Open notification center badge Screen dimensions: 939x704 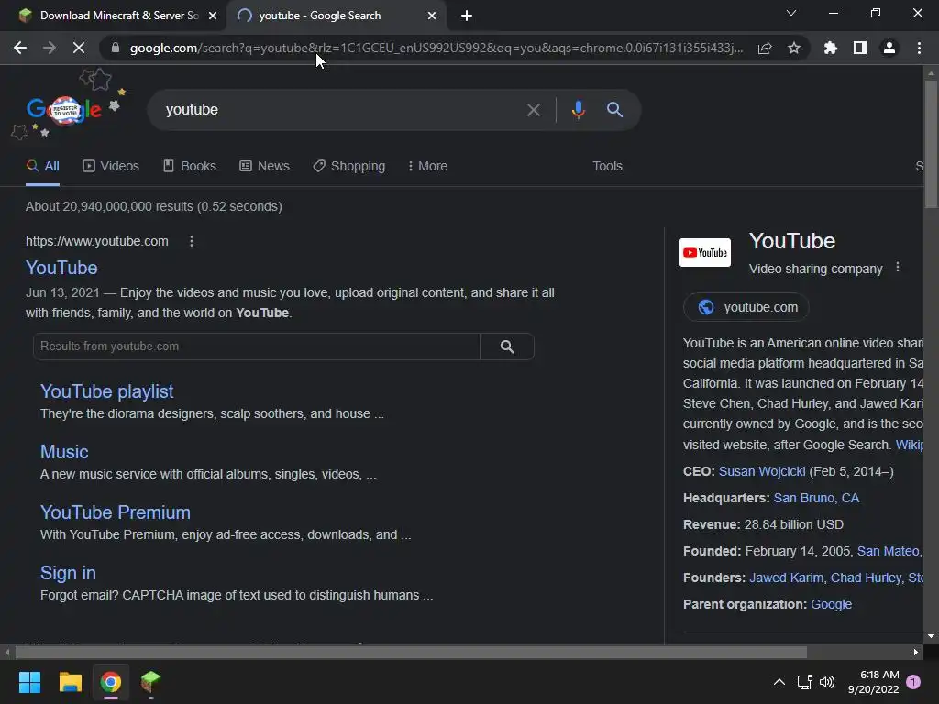913,682
